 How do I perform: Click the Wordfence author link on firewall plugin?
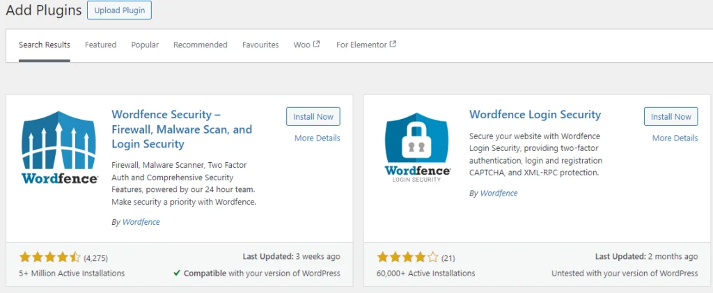point(141,222)
